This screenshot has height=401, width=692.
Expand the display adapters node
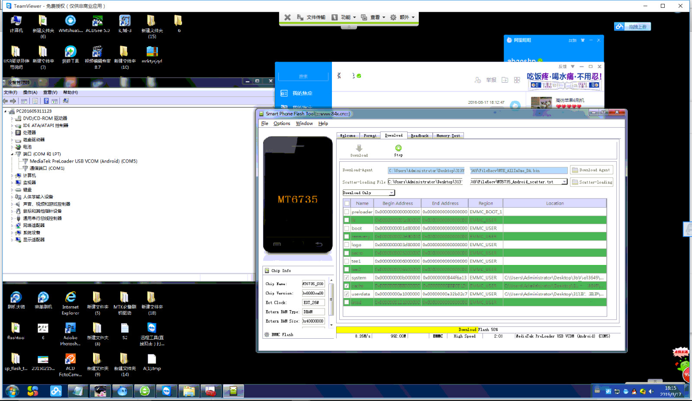pos(12,240)
